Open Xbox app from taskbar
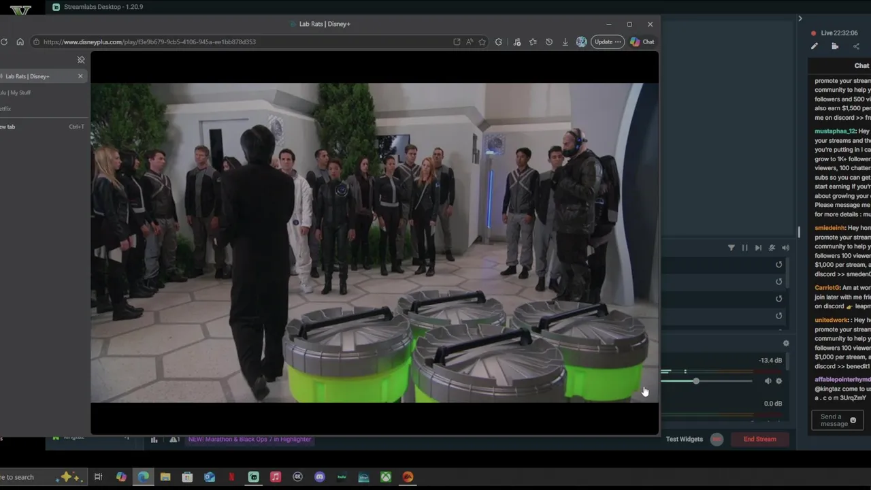The image size is (871, 490). (386, 477)
